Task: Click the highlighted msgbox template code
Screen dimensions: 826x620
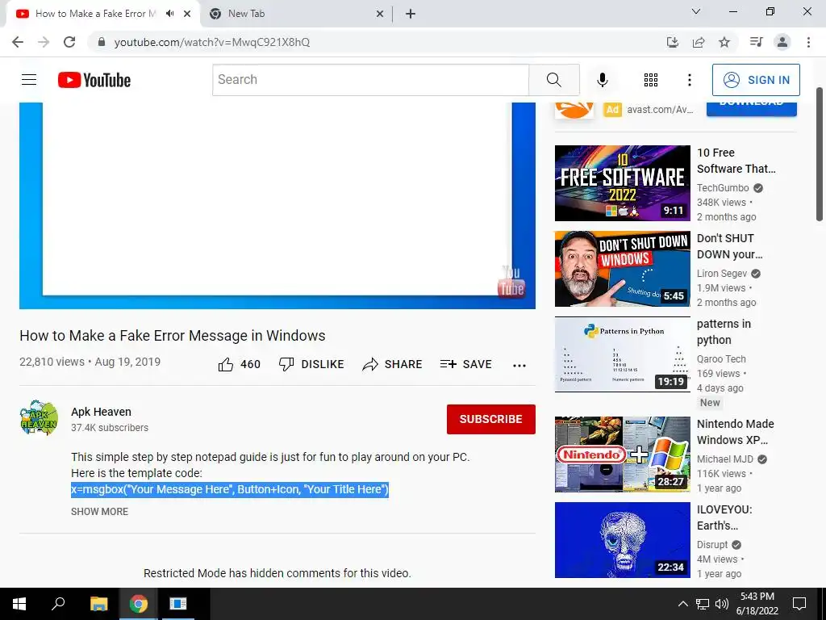Action: [x=230, y=489]
